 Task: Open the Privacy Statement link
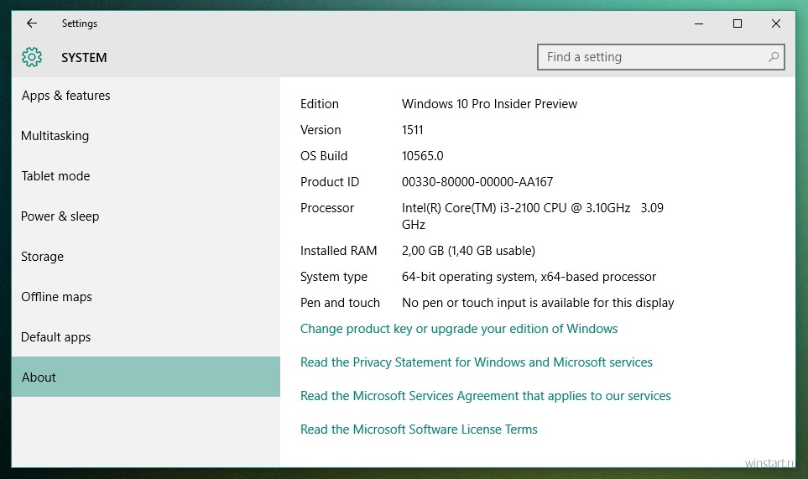pyautogui.click(x=476, y=362)
